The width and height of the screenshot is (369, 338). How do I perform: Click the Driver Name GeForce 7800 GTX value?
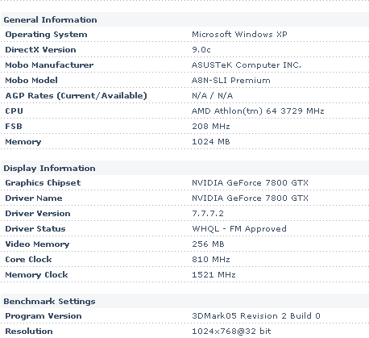click(250, 198)
